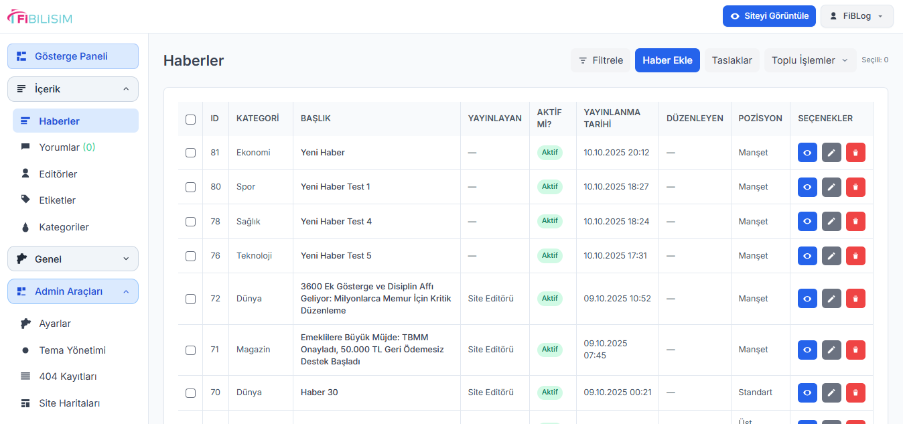View 'Yeni Haber Test 5' entry
Viewport: 903px width, 424px height.
tap(807, 256)
